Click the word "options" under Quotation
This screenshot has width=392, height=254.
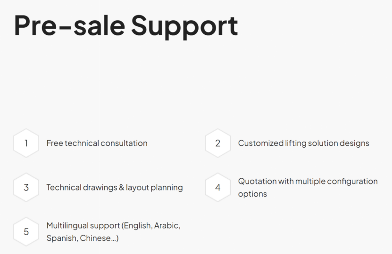coord(252,194)
